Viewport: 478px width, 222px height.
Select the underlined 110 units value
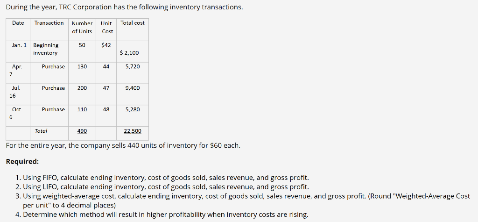(x=82, y=109)
